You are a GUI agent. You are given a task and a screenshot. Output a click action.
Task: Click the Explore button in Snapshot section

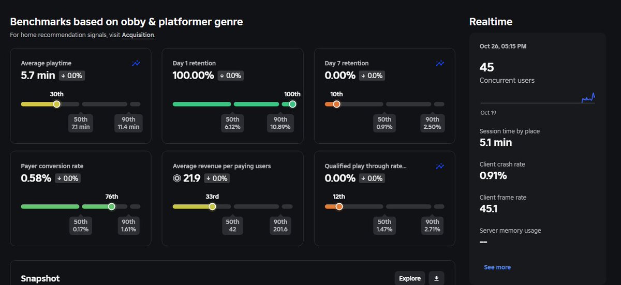410,278
